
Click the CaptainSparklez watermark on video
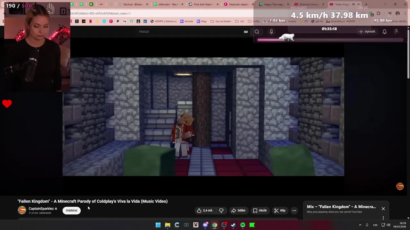pos(400,187)
